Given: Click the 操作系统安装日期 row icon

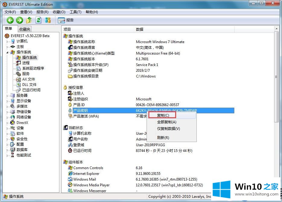Looking at the screenshot, I should coord(70,70).
